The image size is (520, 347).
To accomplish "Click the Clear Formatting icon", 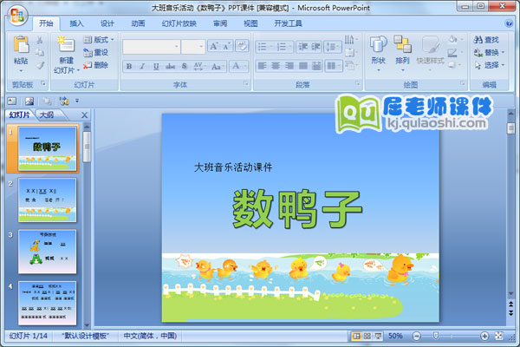I will coord(242,46).
